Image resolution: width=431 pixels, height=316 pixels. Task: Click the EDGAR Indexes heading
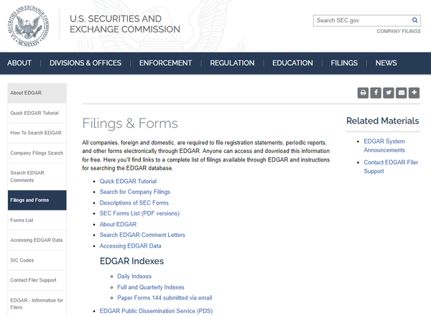131,261
